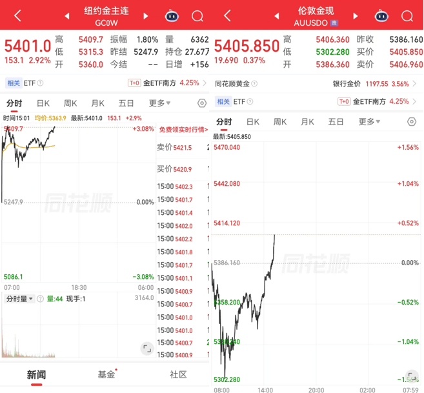Open search in the 伦敦金现 header

click(407, 15)
